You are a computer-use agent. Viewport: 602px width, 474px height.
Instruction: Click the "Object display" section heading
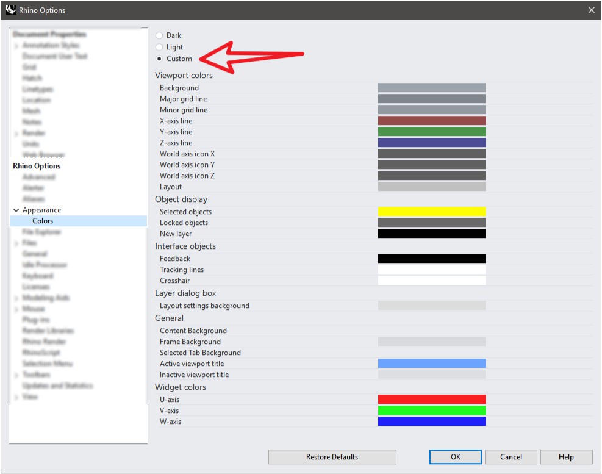(x=181, y=199)
